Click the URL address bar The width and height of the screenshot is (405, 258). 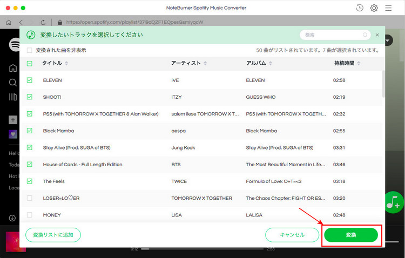134,23
